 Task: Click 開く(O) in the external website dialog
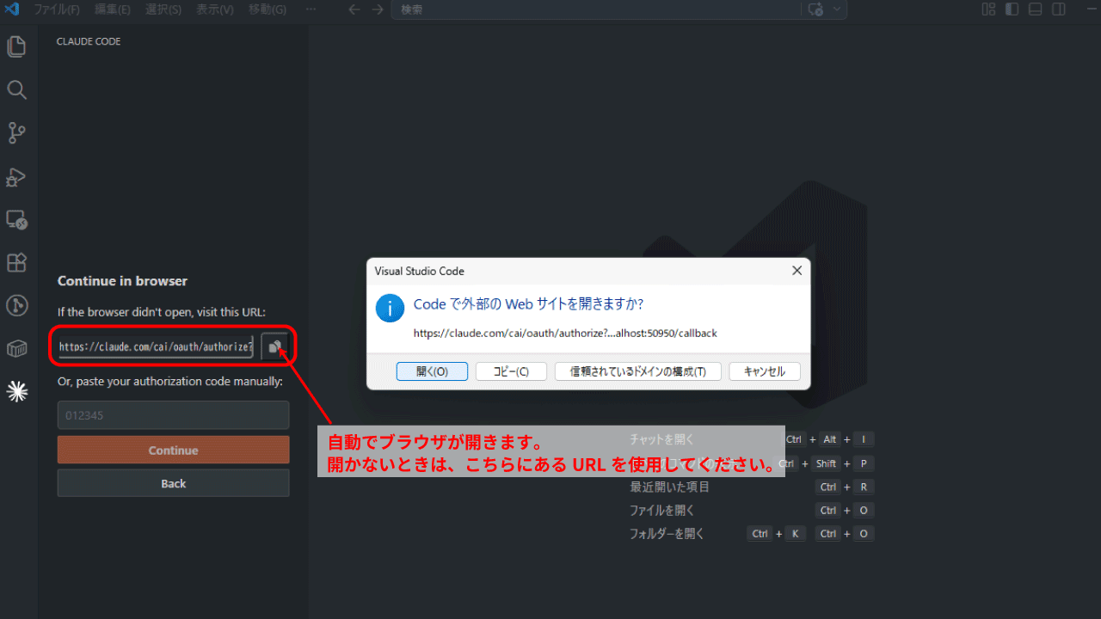pyautogui.click(x=432, y=371)
